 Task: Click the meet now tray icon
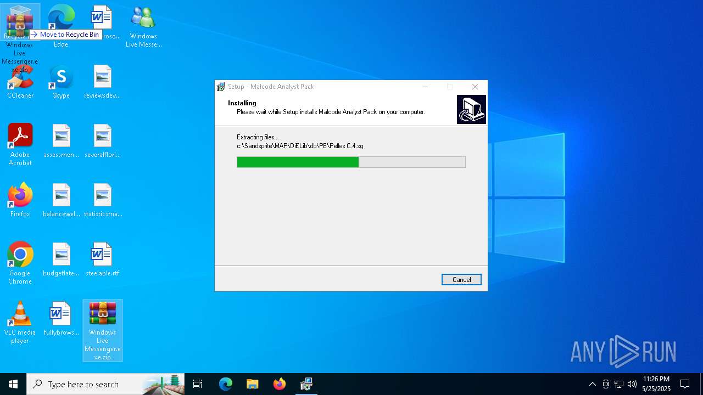606,384
